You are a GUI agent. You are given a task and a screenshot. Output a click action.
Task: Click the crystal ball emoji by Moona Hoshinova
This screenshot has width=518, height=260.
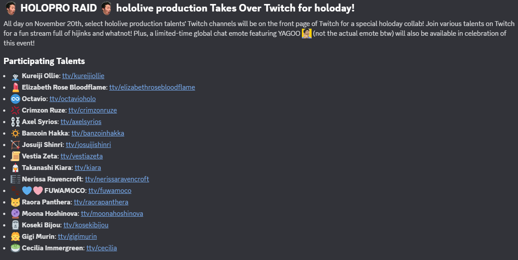tap(15, 214)
